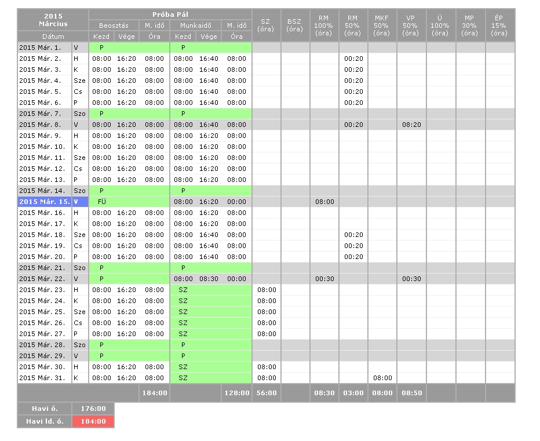540x441 pixels.
Task: Select the "ÉP 15% (óra)" column header
Action: point(499,25)
